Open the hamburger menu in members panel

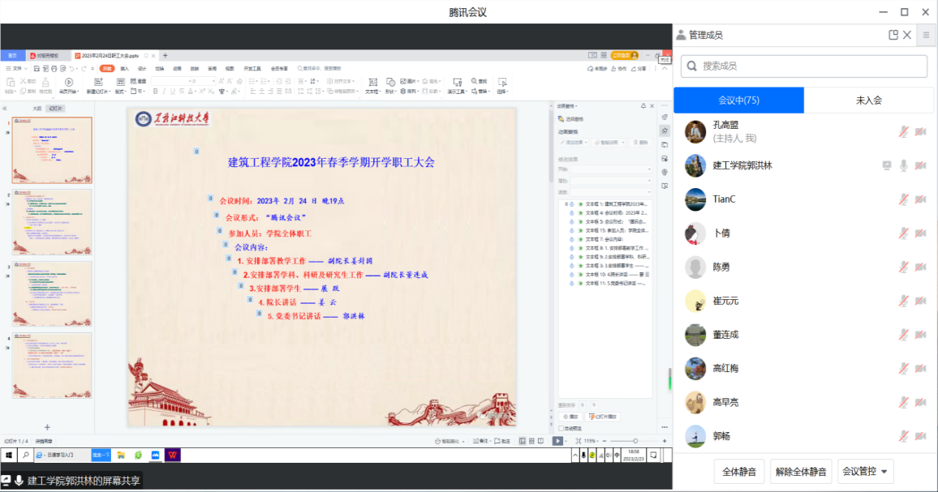pos(926,35)
